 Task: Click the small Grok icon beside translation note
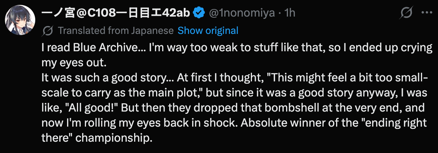tap(48, 31)
